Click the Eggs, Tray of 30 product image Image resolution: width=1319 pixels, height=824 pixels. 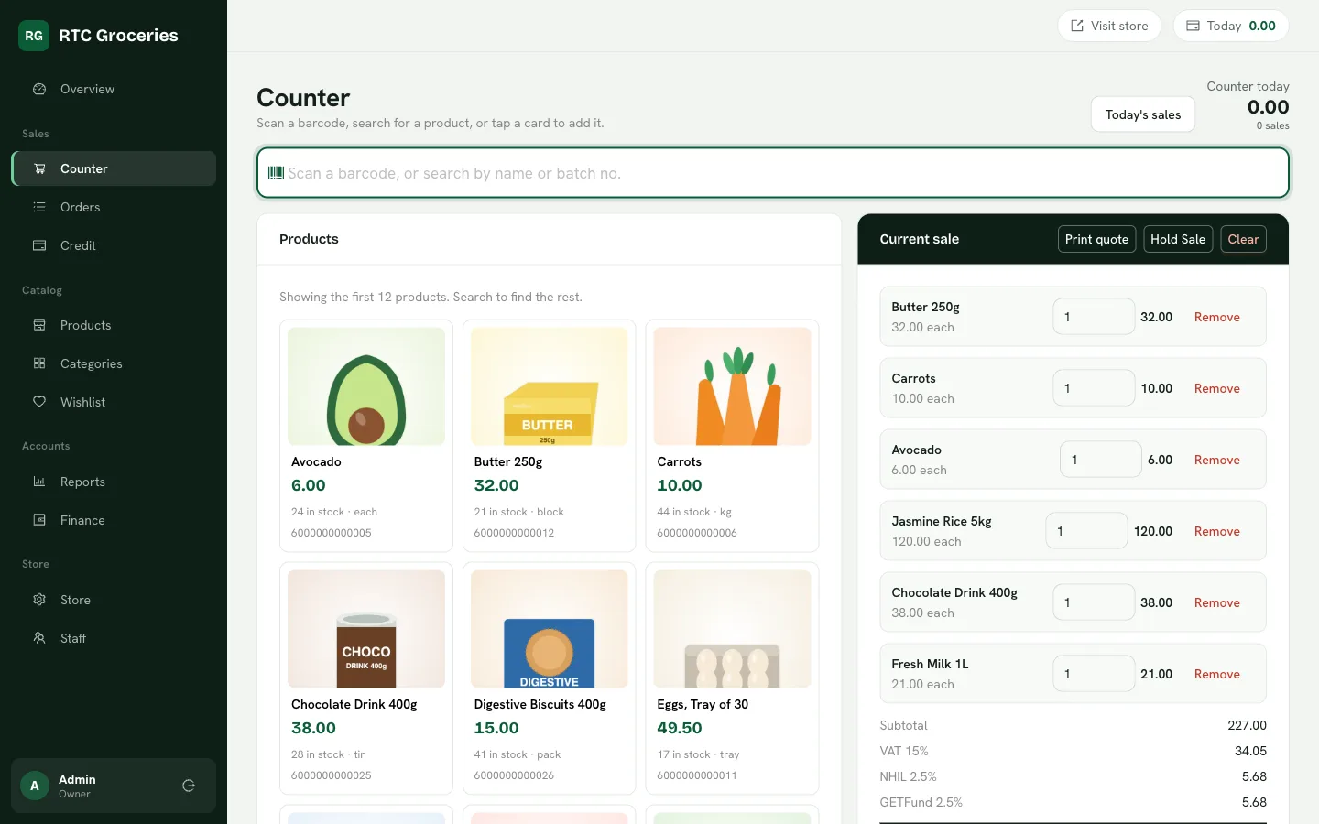click(x=733, y=629)
